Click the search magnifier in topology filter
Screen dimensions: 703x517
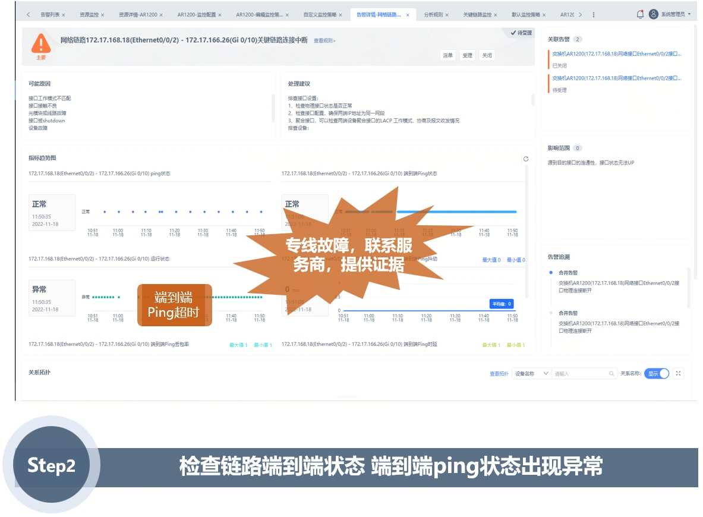[611, 374]
